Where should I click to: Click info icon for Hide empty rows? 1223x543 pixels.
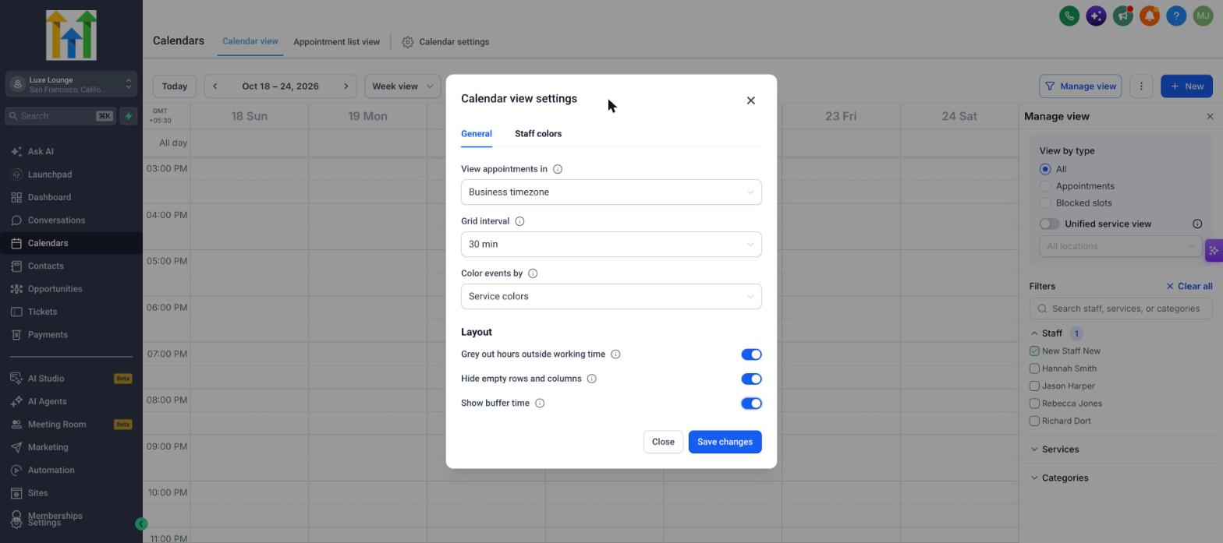[591, 379]
